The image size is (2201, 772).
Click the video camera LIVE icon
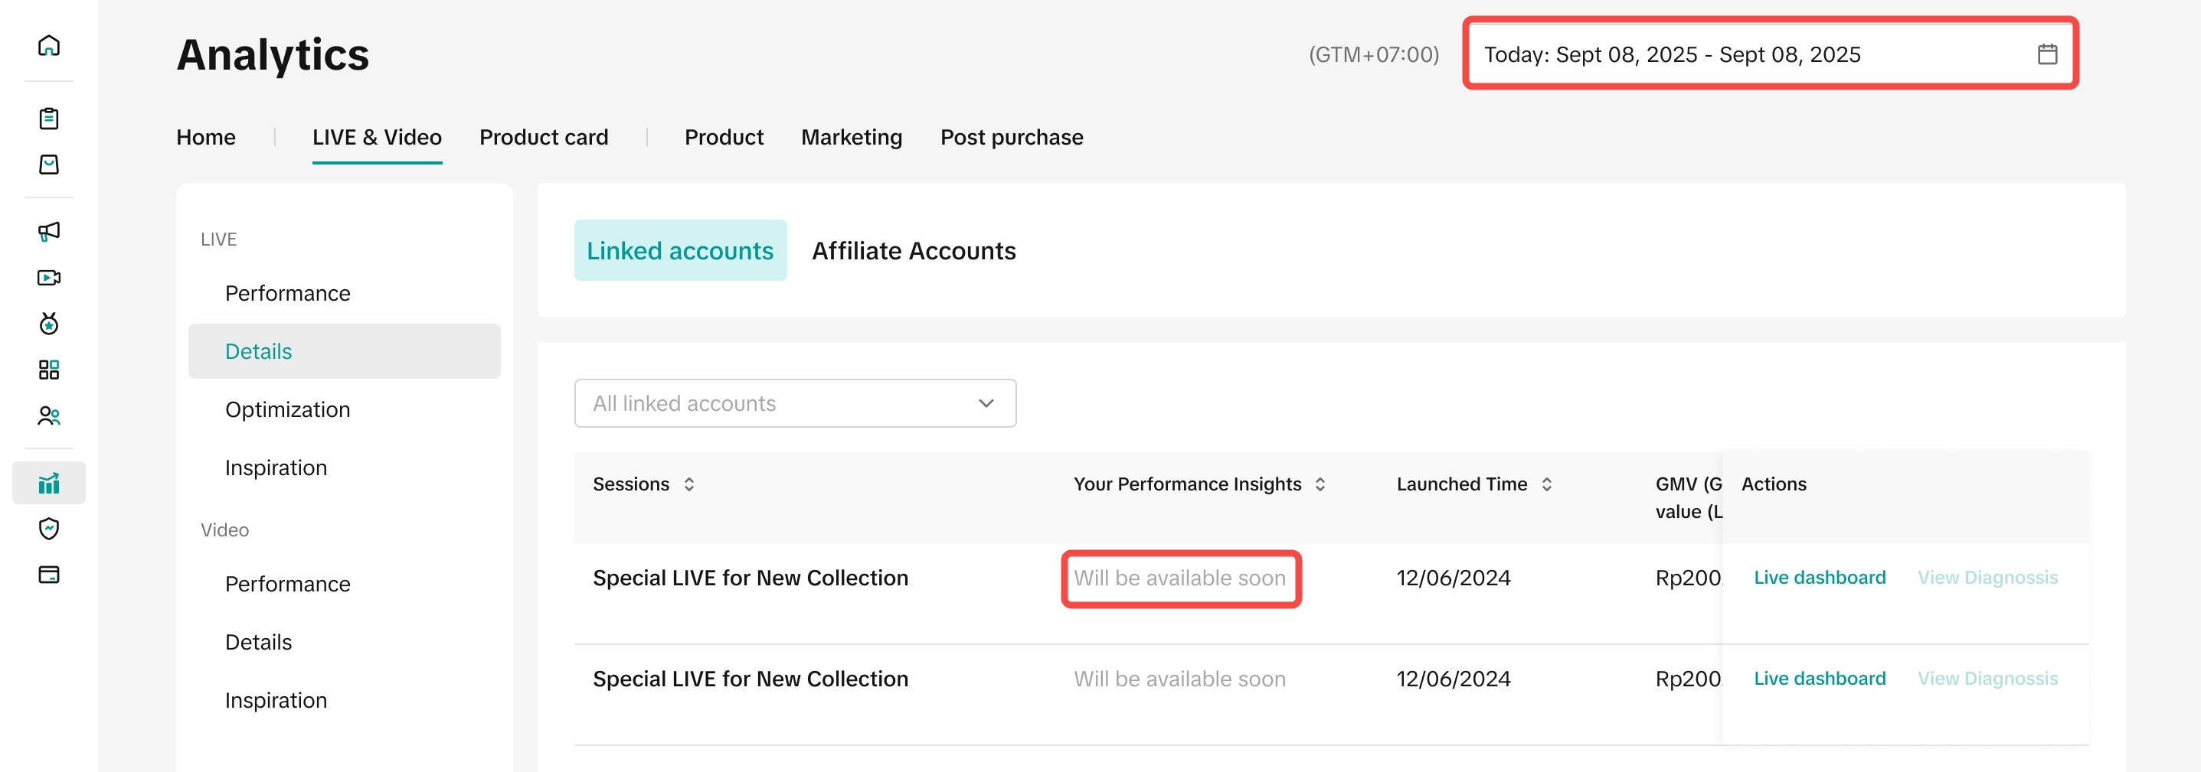[49, 278]
